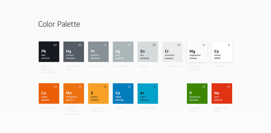Select the "Negative status" label
271x133 pixels.
click(x=221, y=108)
